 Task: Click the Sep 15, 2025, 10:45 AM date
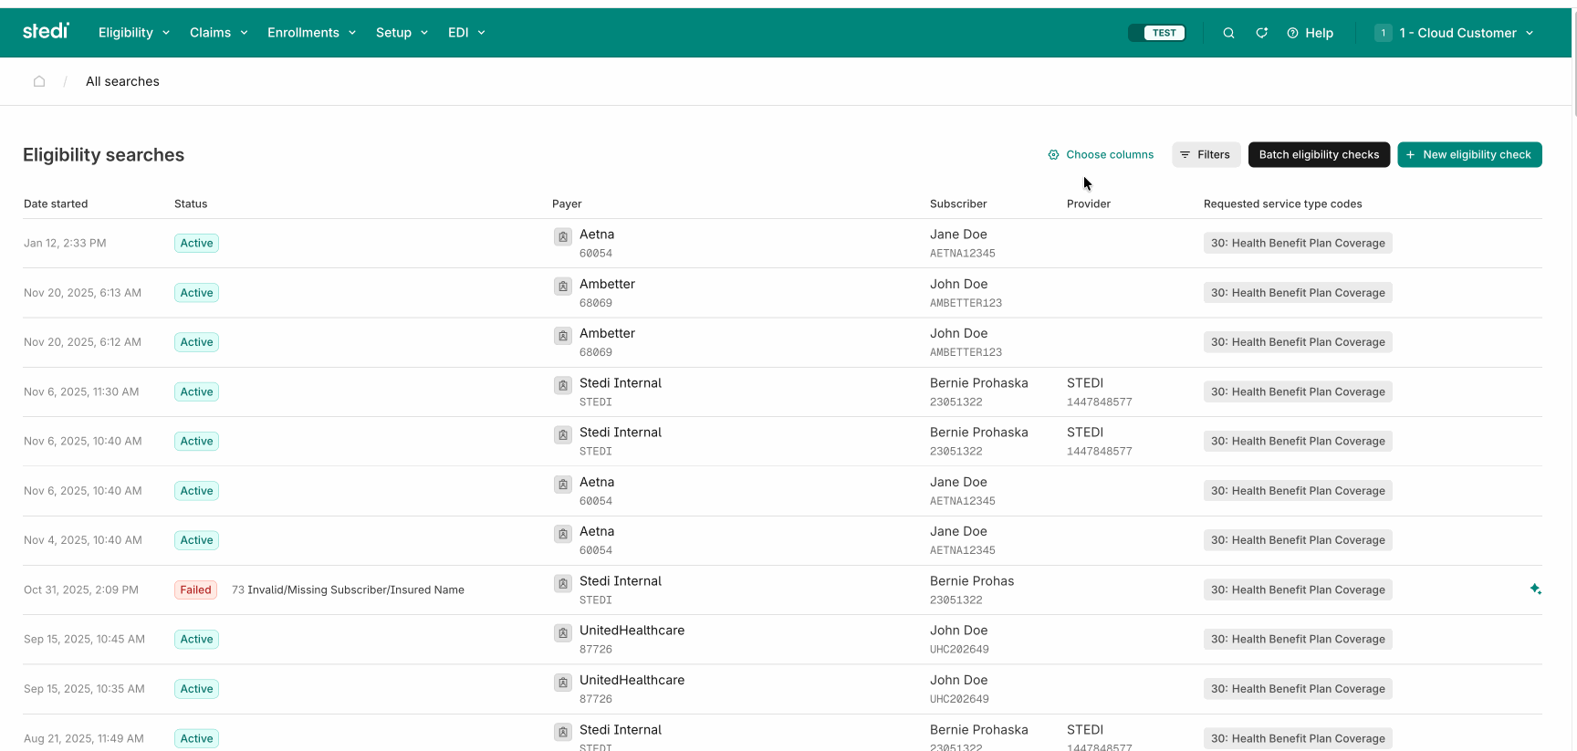[x=84, y=640]
